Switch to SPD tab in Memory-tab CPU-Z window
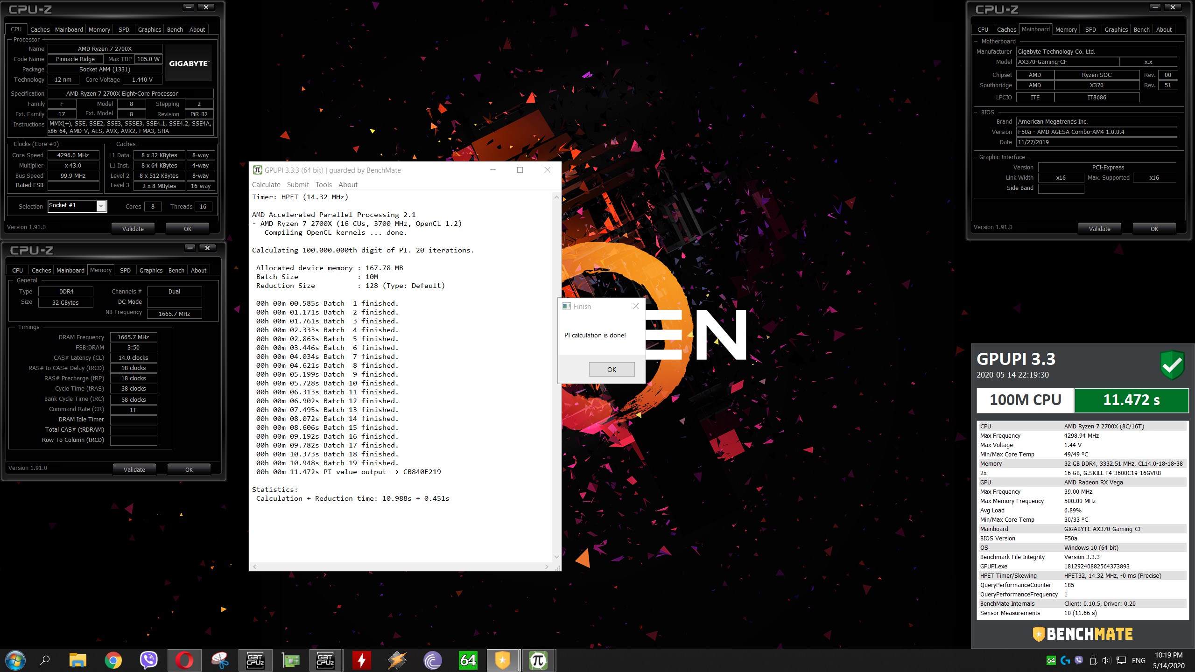1195x672 pixels. pos(125,270)
